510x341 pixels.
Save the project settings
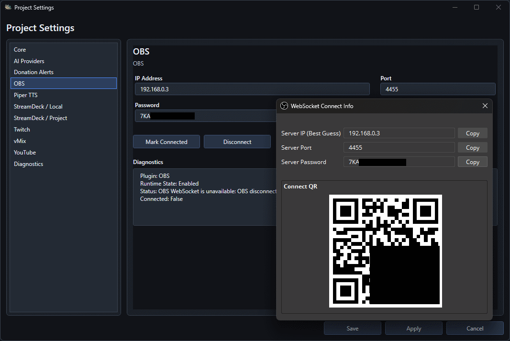pyautogui.click(x=353, y=328)
